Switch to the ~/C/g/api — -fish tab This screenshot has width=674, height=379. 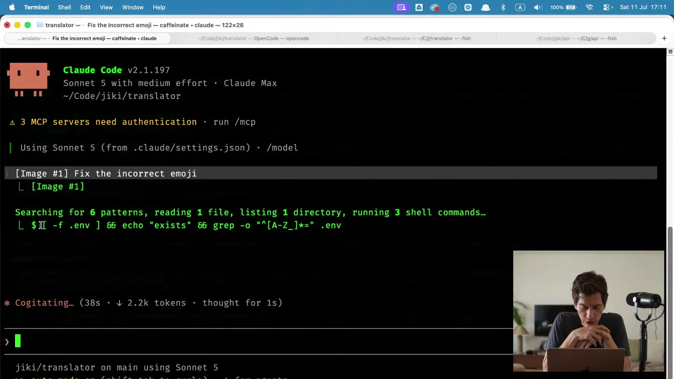[x=576, y=38]
